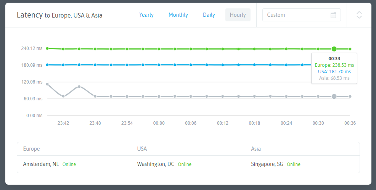The height and width of the screenshot is (190, 376).
Task: Click the Amsterdam, NL location entry
Action: point(41,164)
